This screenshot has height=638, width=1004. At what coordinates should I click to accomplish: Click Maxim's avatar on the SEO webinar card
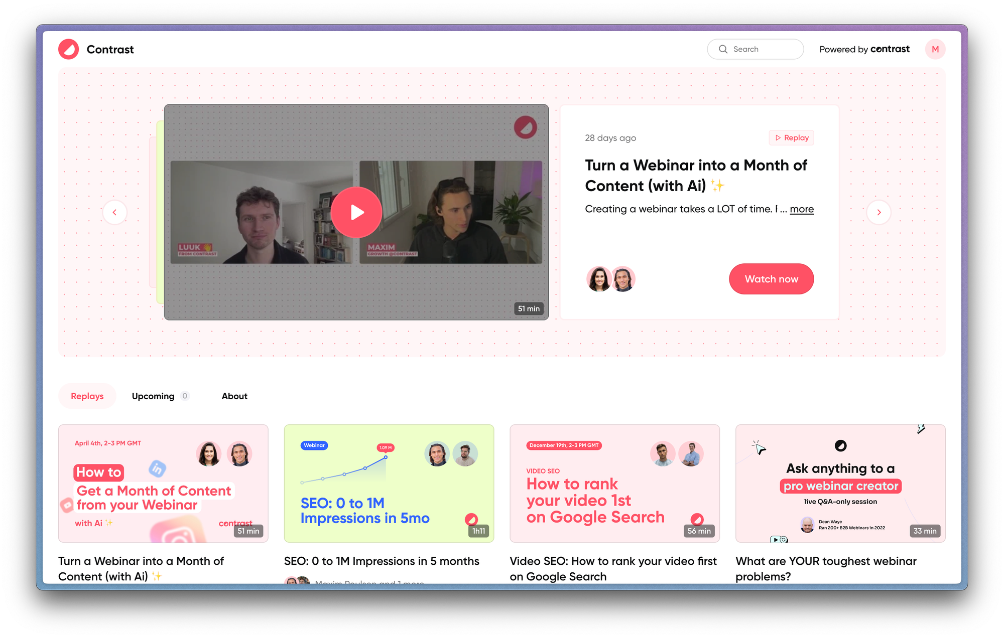point(437,453)
